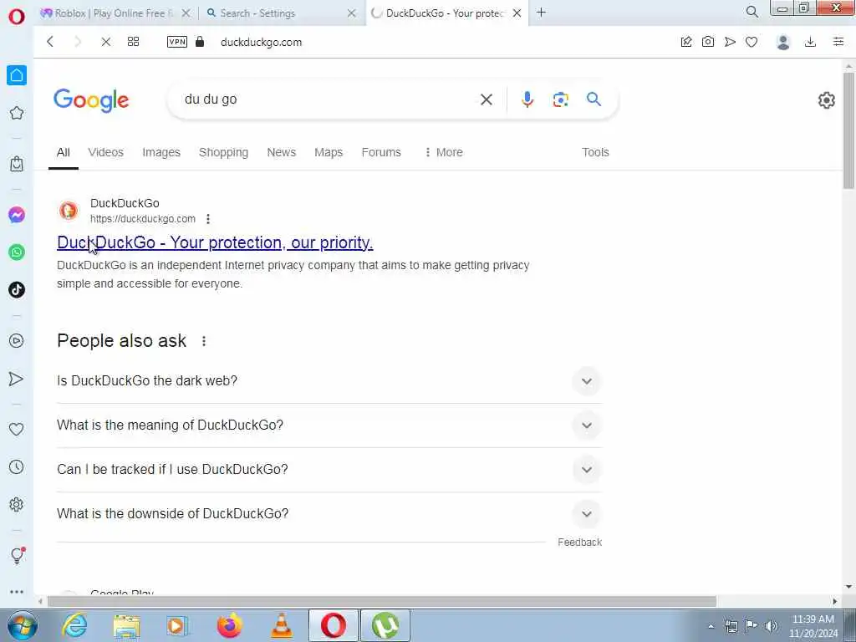Screen dimensions: 856x642
Task: Click the horizontal scrollbar thumb
Action: coord(381,601)
